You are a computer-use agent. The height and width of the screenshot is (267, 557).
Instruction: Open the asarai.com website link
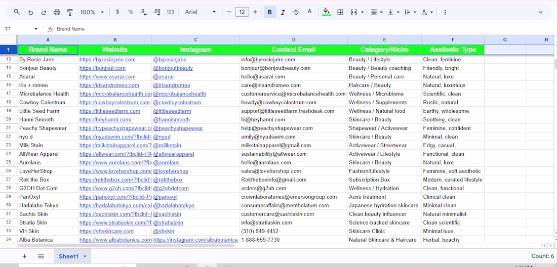point(107,76)
